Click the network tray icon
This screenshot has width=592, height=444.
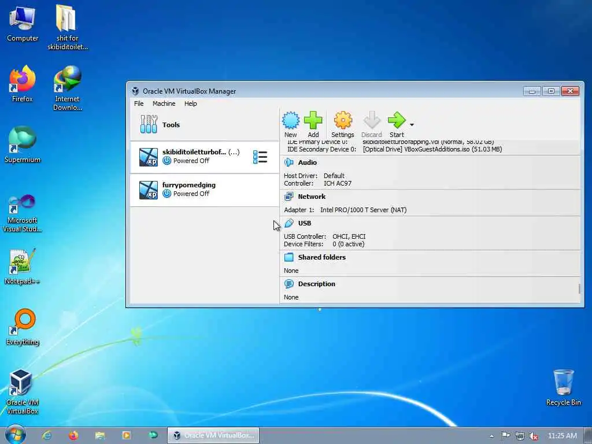tap(520, 436)
